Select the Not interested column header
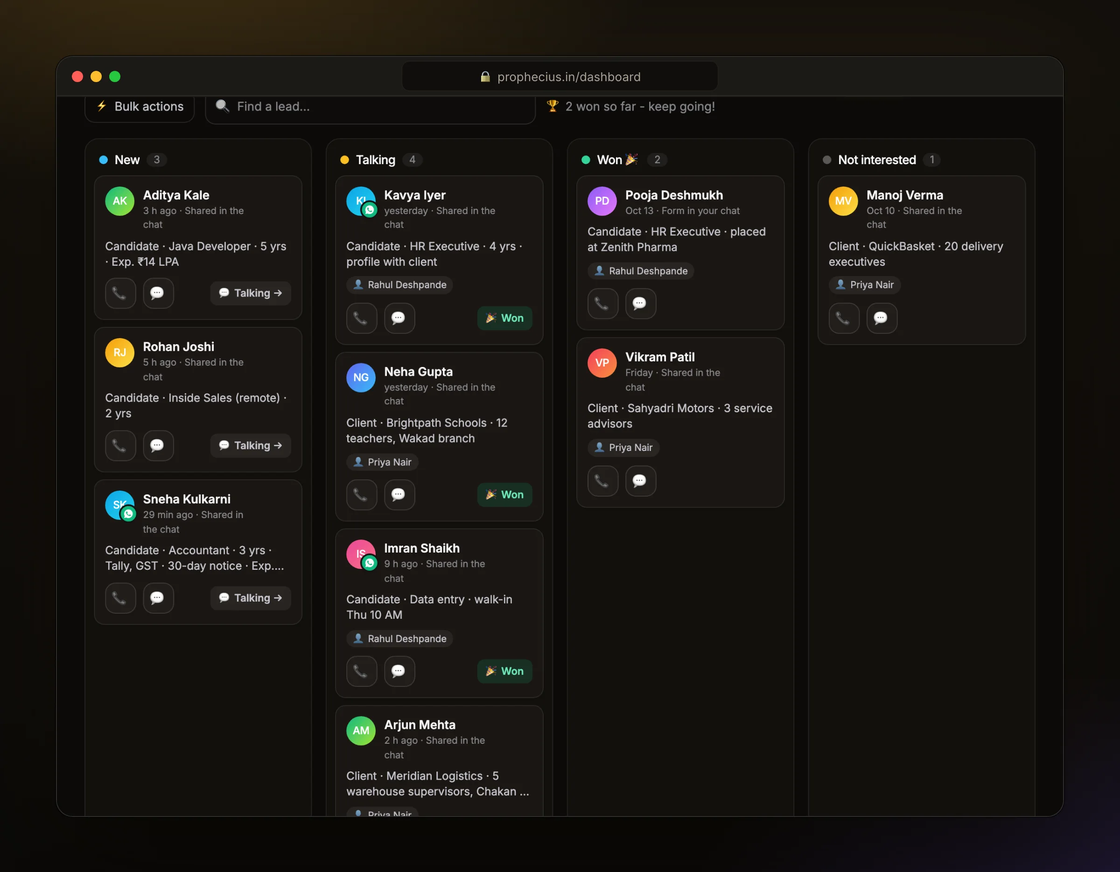Viewport: 1120px width, 872px height. tap(881, 160)
